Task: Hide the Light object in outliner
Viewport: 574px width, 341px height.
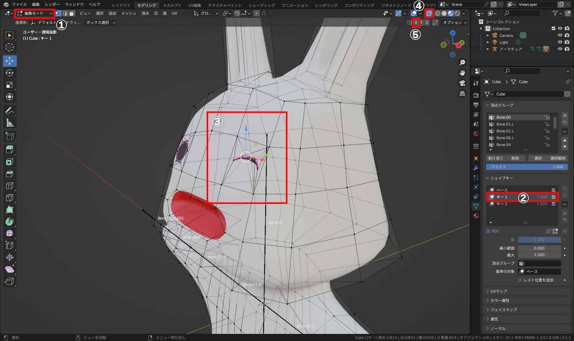Action: point(560,42)
